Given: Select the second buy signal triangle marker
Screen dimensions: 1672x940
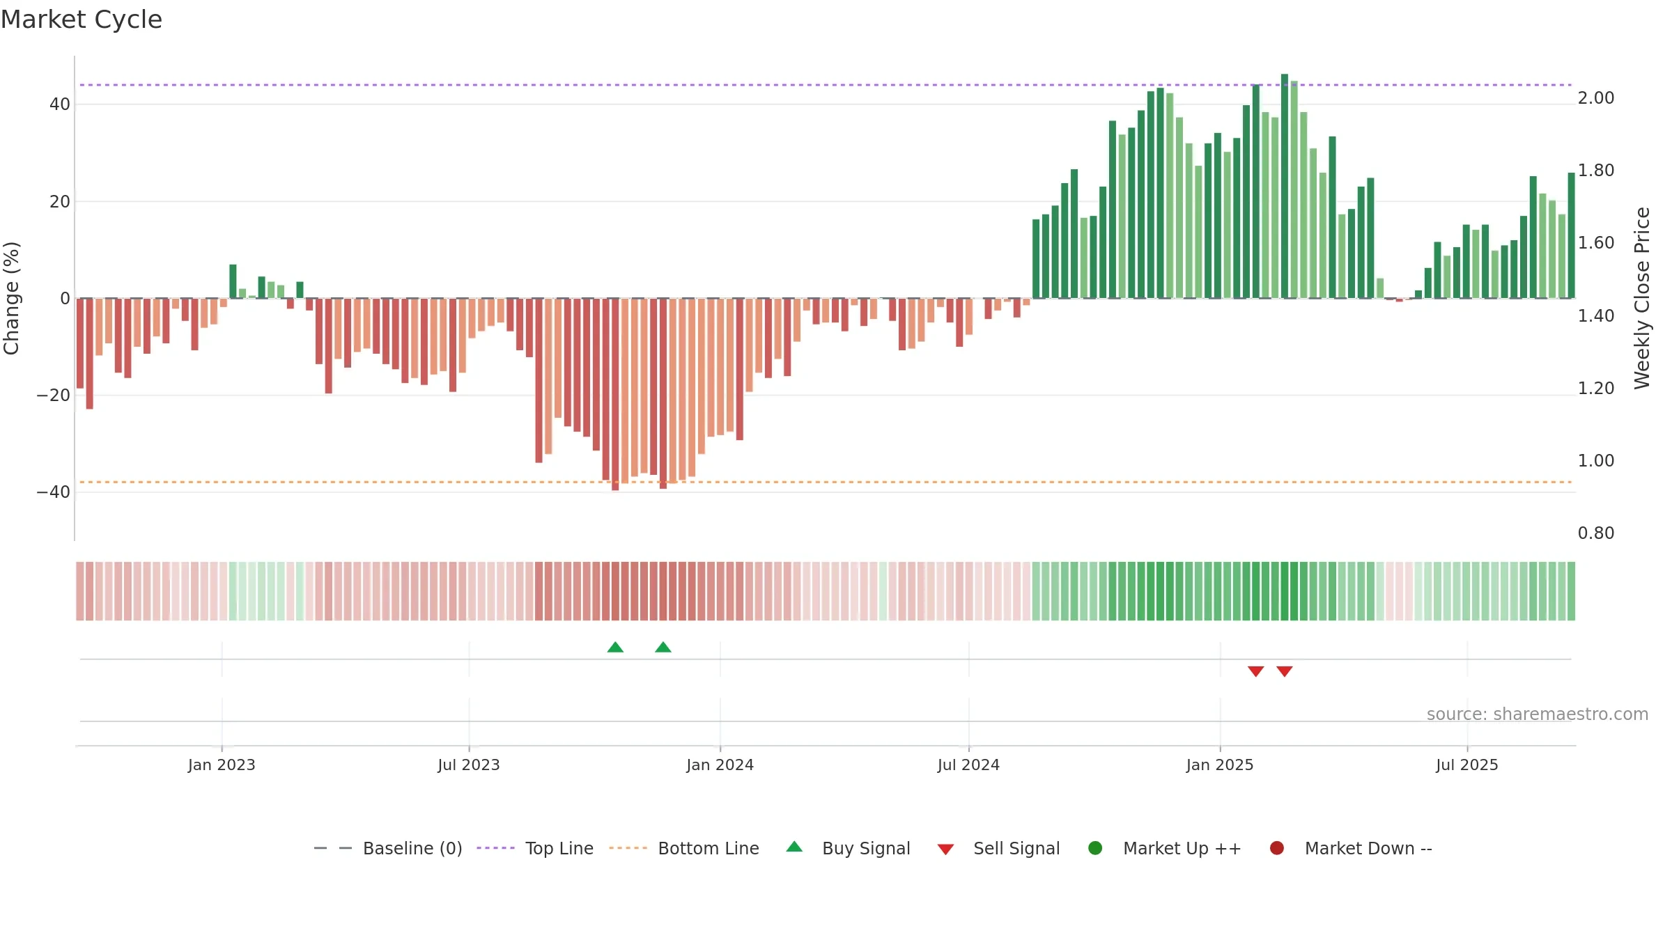Looking at the screenshot, I should (x=663, y=648).
